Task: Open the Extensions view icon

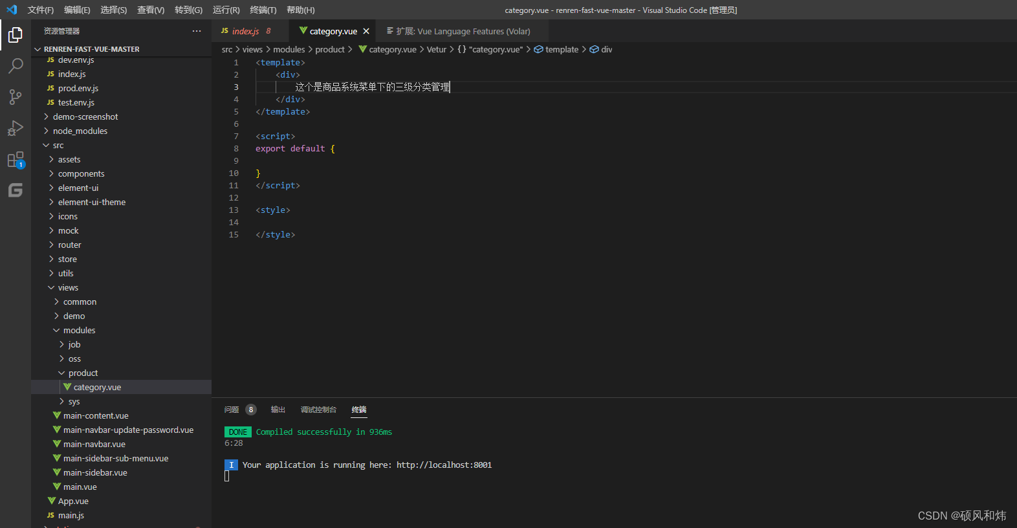Action: (16, 159)
